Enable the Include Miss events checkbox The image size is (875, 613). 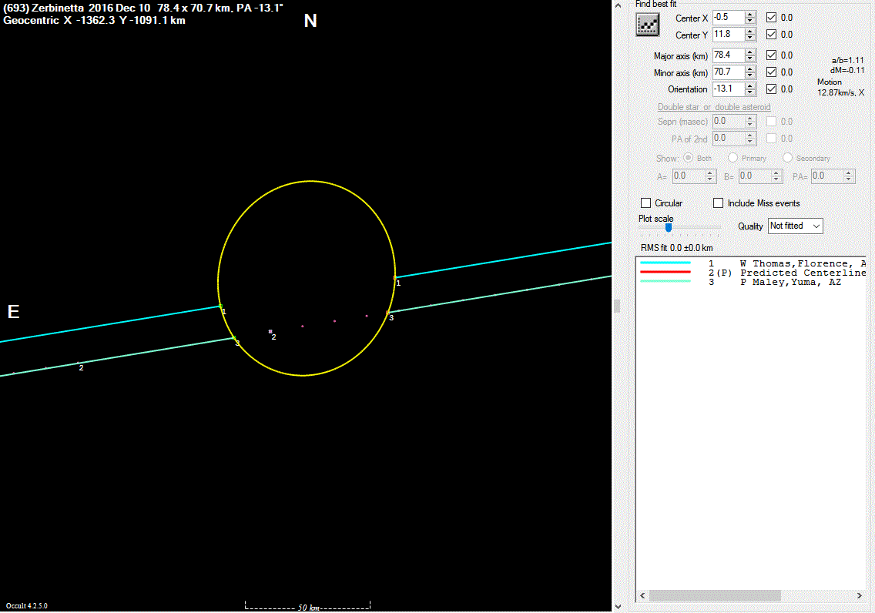pyautogui.click(x=718, y=203)
